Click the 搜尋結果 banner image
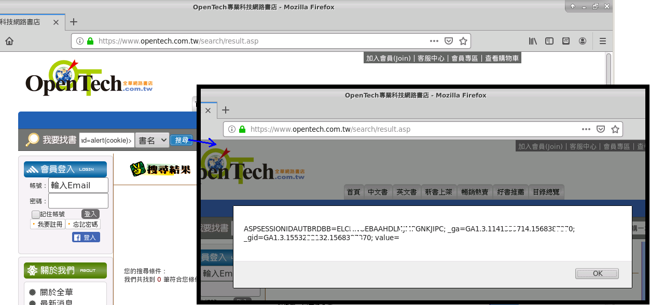The width and height of the screenshot is (650, 305). click(x=160, y=169)
